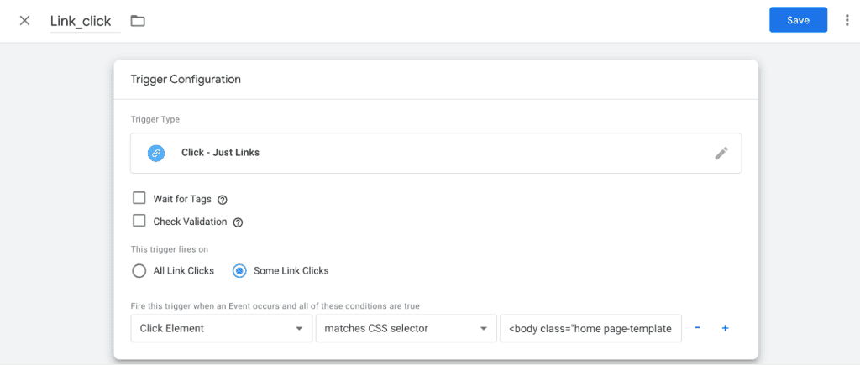Viewport: 860px width, 365px height.
Task: Expand the 'matches CSS selector' operator dropdown
Action: (403, 328)
